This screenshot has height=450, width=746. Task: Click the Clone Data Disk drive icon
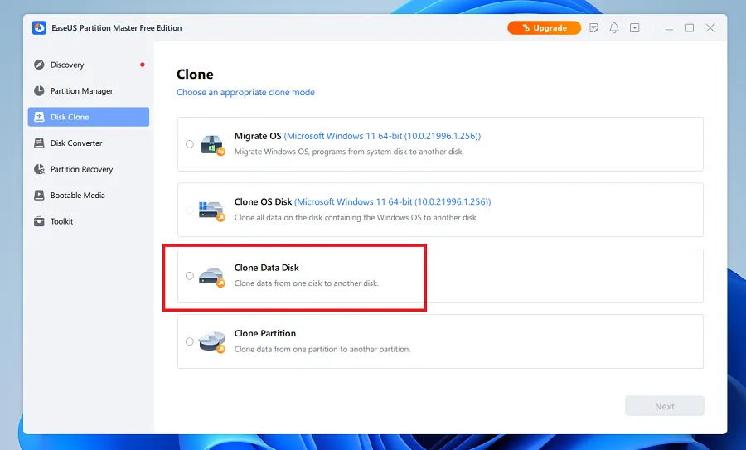coord(211,276)
